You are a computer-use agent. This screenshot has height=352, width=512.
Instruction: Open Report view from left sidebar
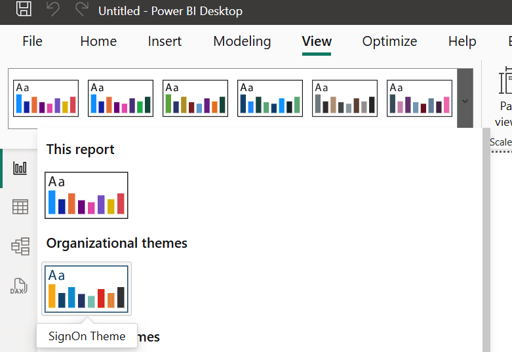20,168
